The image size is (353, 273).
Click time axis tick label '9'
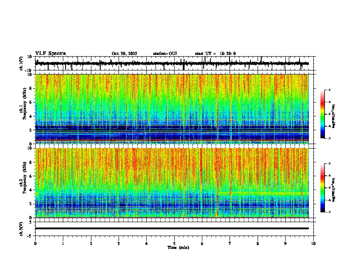pyautogui.click(x=285, y=244)
